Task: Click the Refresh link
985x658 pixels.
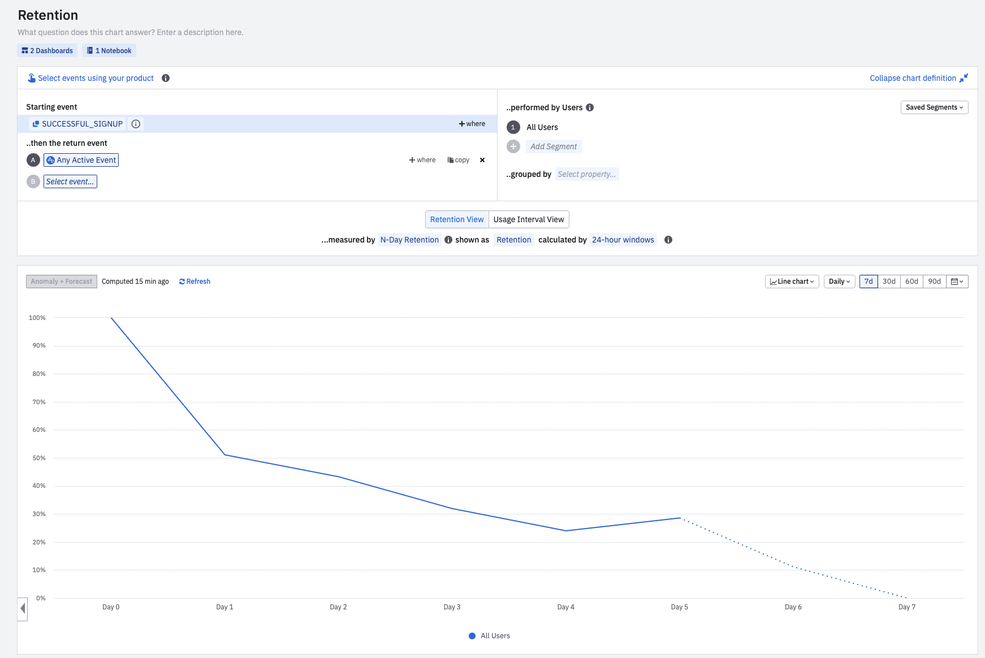Action: point(195,282)
